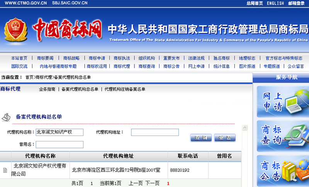Open 代理机构注销备案名单 sub-tab
This screenshot has width=309, height=187.
pyautogui.click(x=125, y=89)
